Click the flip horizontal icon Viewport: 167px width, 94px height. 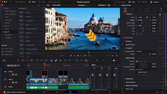pos(137,34)
